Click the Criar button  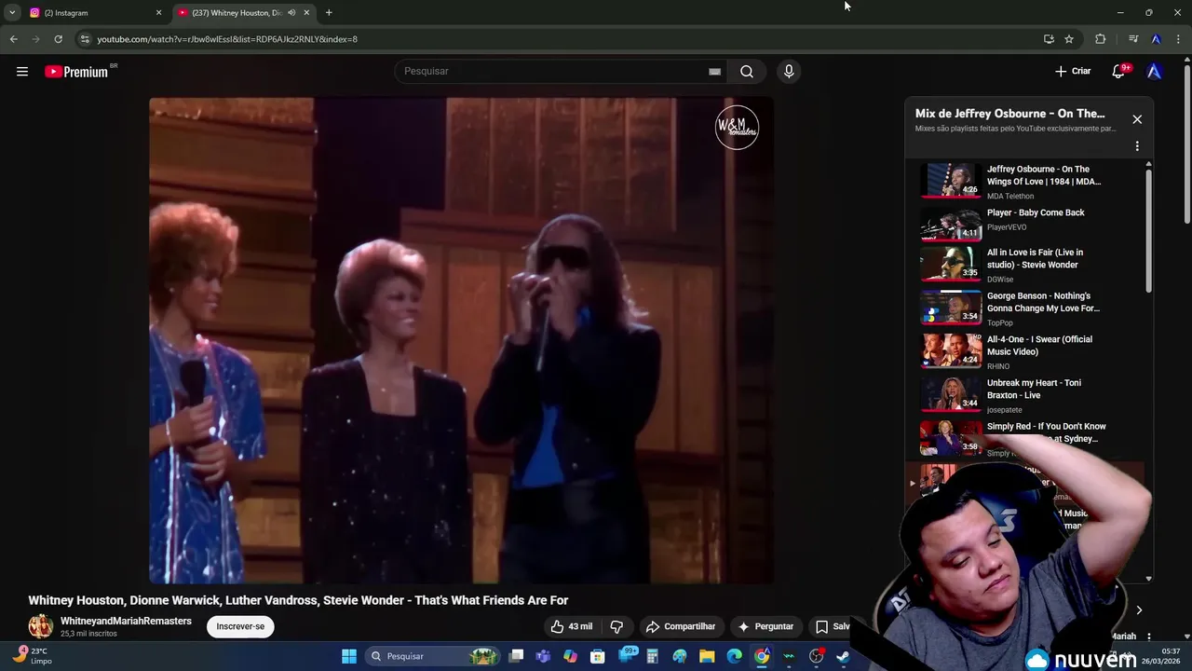1073,71
